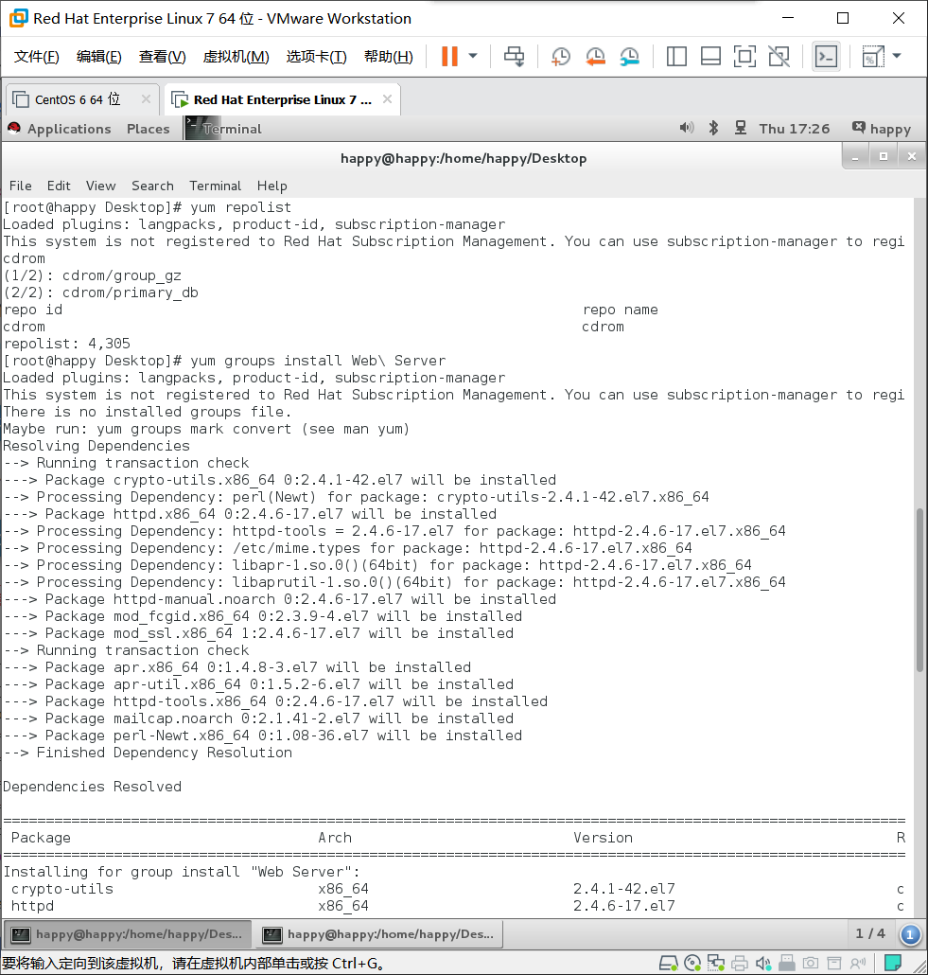
Task: Open the happy user menu
Action: click(x=882, y=129)
